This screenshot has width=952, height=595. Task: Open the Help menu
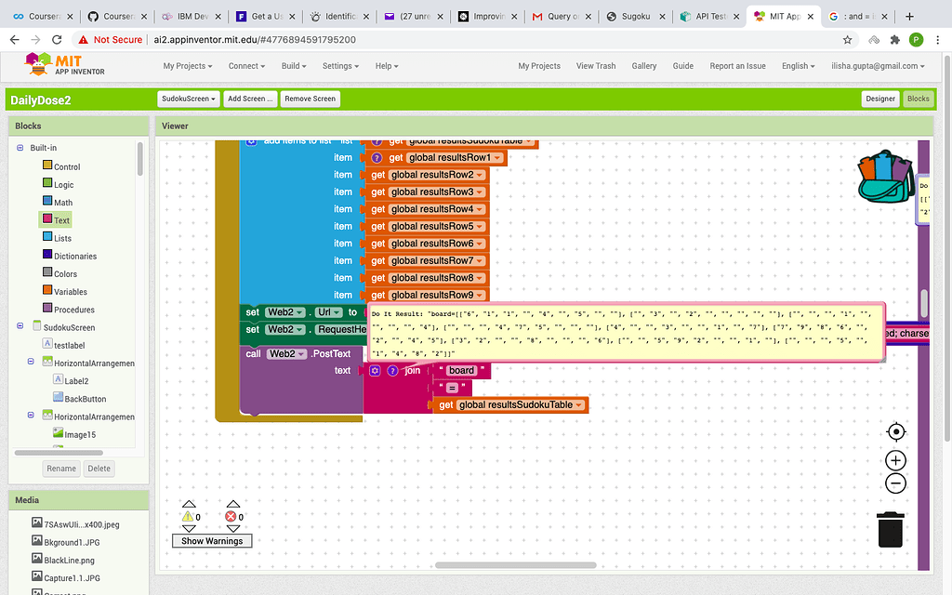tap(387, 66)
